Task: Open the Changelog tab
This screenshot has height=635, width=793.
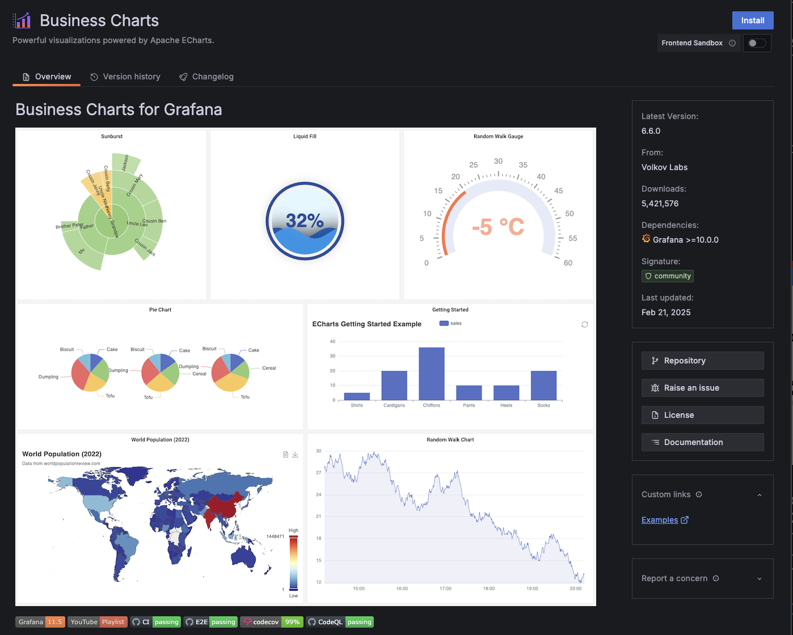Action: pyautogui.click(x=206, y=77)
